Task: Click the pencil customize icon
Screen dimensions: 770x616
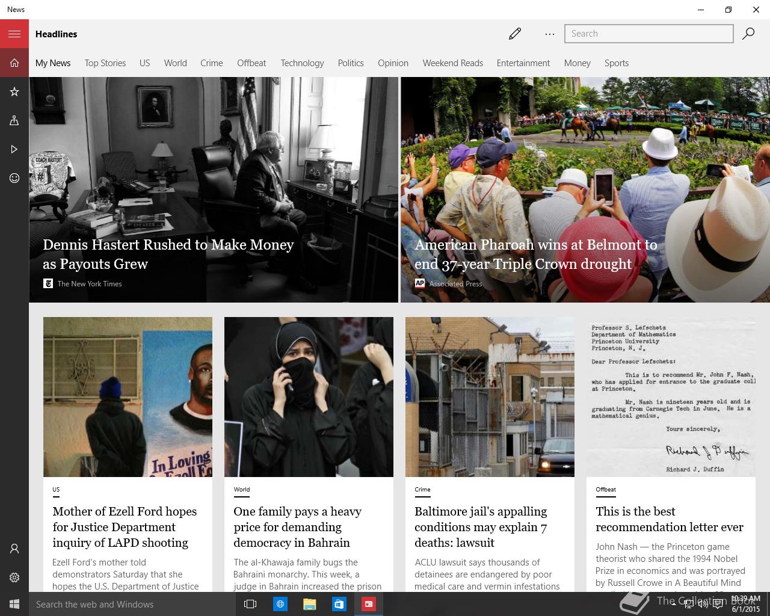Action: click(x=515, y=34)
